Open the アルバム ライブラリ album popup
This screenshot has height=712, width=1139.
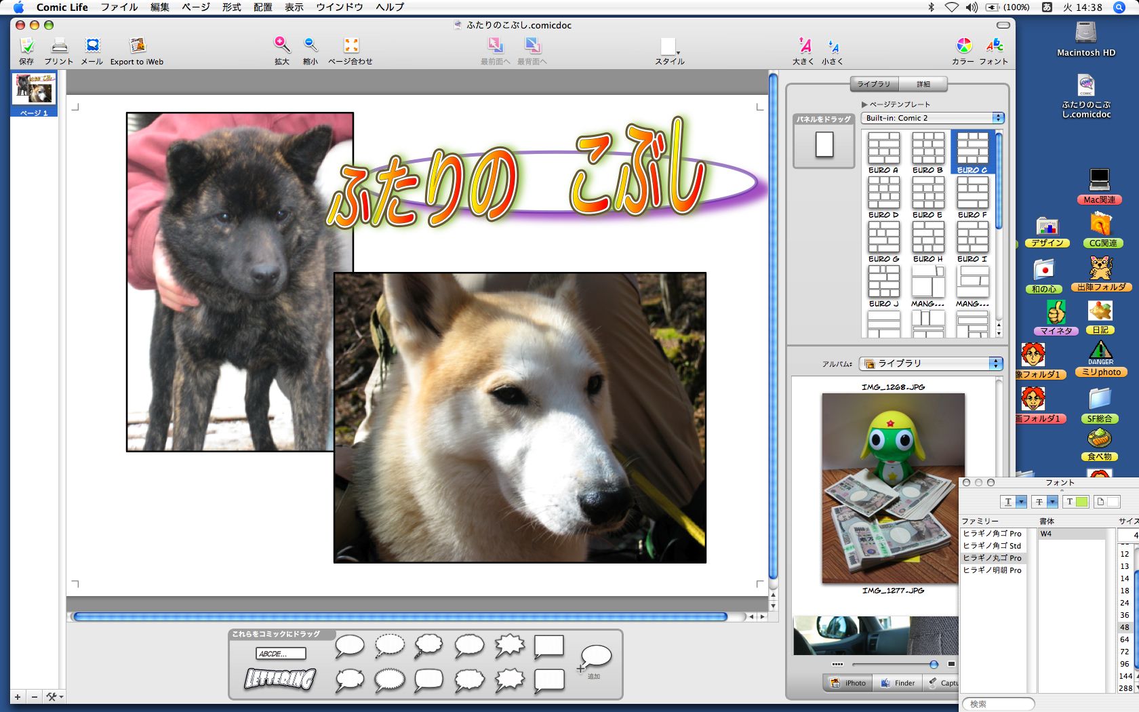click(931, 363)
